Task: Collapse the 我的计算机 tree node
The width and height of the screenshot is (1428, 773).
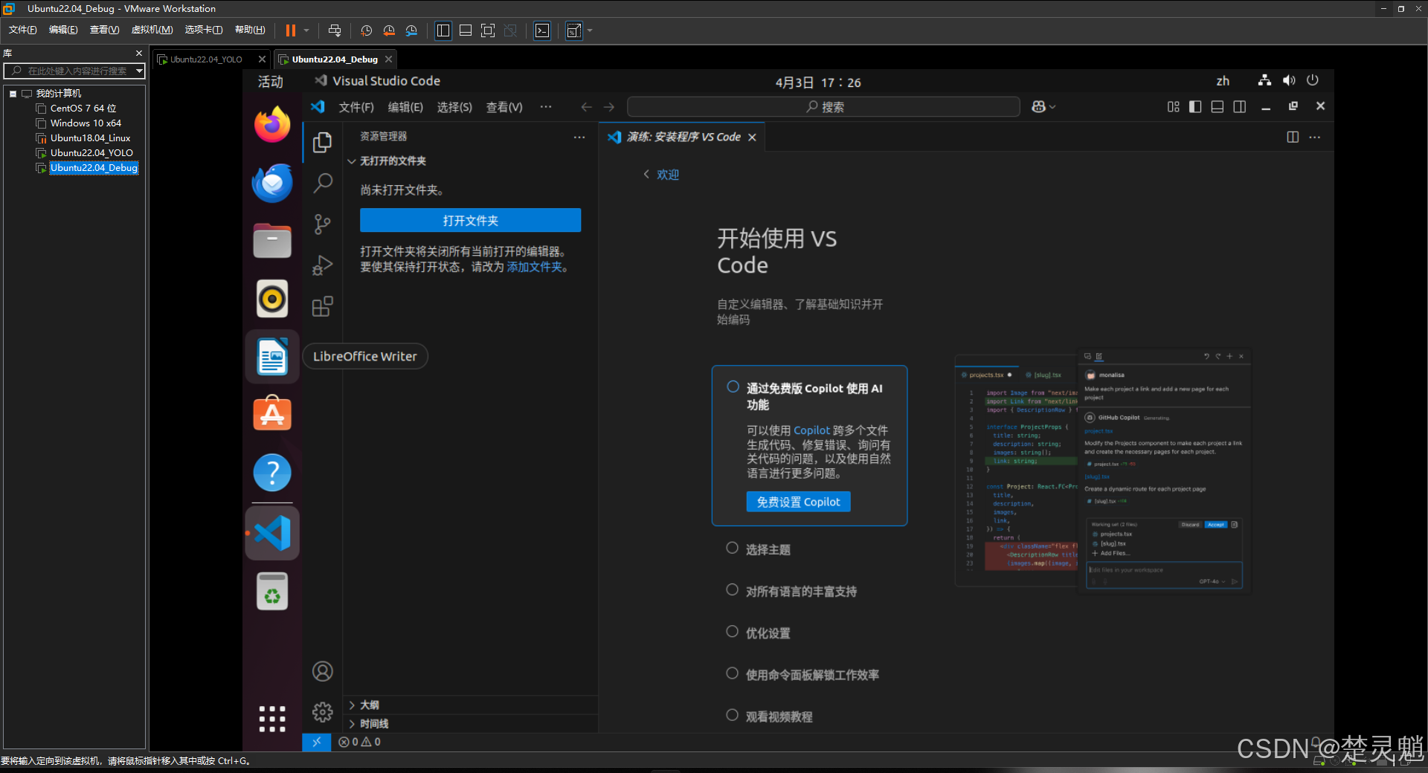Action: 13,94
